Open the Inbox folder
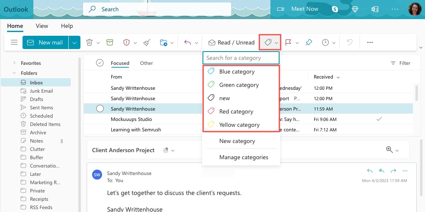 [36, 82]
